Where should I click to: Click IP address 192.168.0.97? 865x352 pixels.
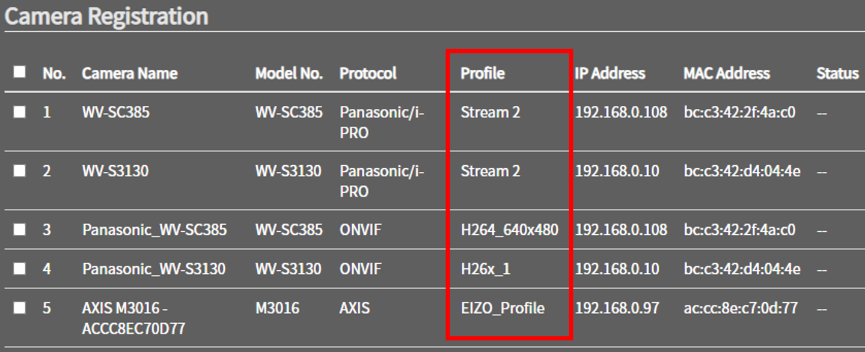pyautogui.click(x=617, y=308)
